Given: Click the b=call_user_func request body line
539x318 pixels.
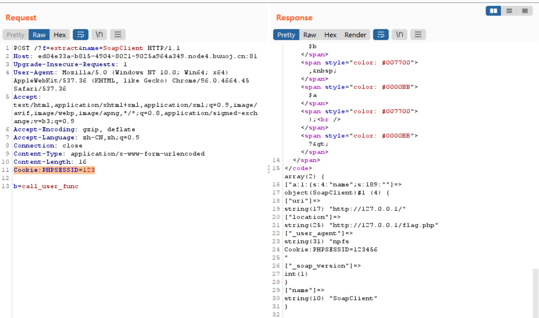Looking at the screenshot, I should click(46, 186).
